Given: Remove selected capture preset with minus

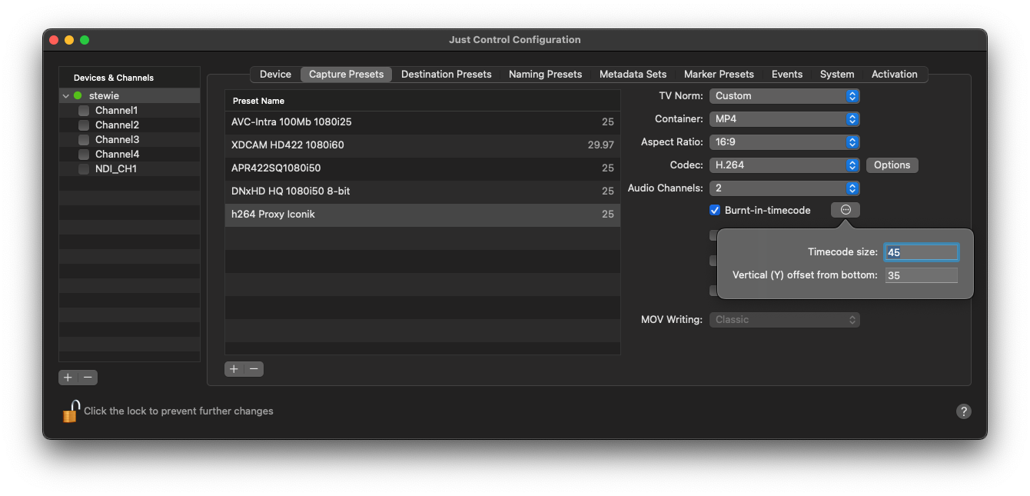Looking at the screenshot, I should coord(254,369).
